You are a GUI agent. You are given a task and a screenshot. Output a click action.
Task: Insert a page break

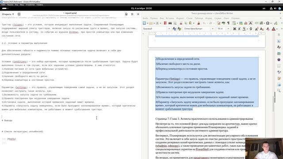click(256, 23)
